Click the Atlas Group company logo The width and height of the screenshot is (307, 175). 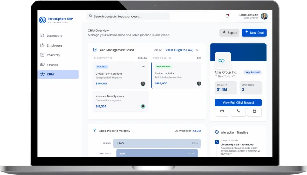(x=222, y=60)
